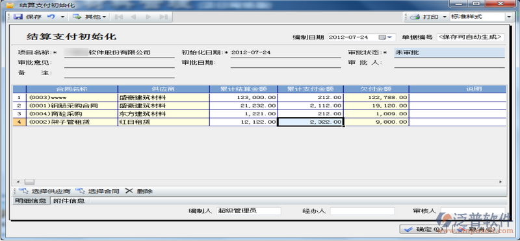Click the printer (打印) icon
This screenshot has height=241, width=520.
pyautogui.click(x=415, y=17)
